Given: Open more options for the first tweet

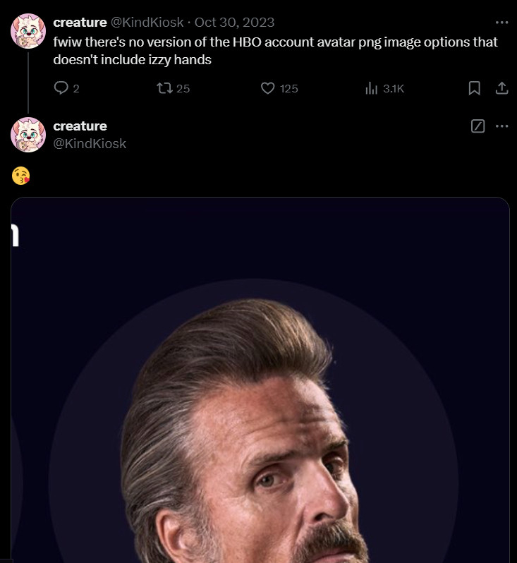Looking at the screenshot, I should (501, 23).
